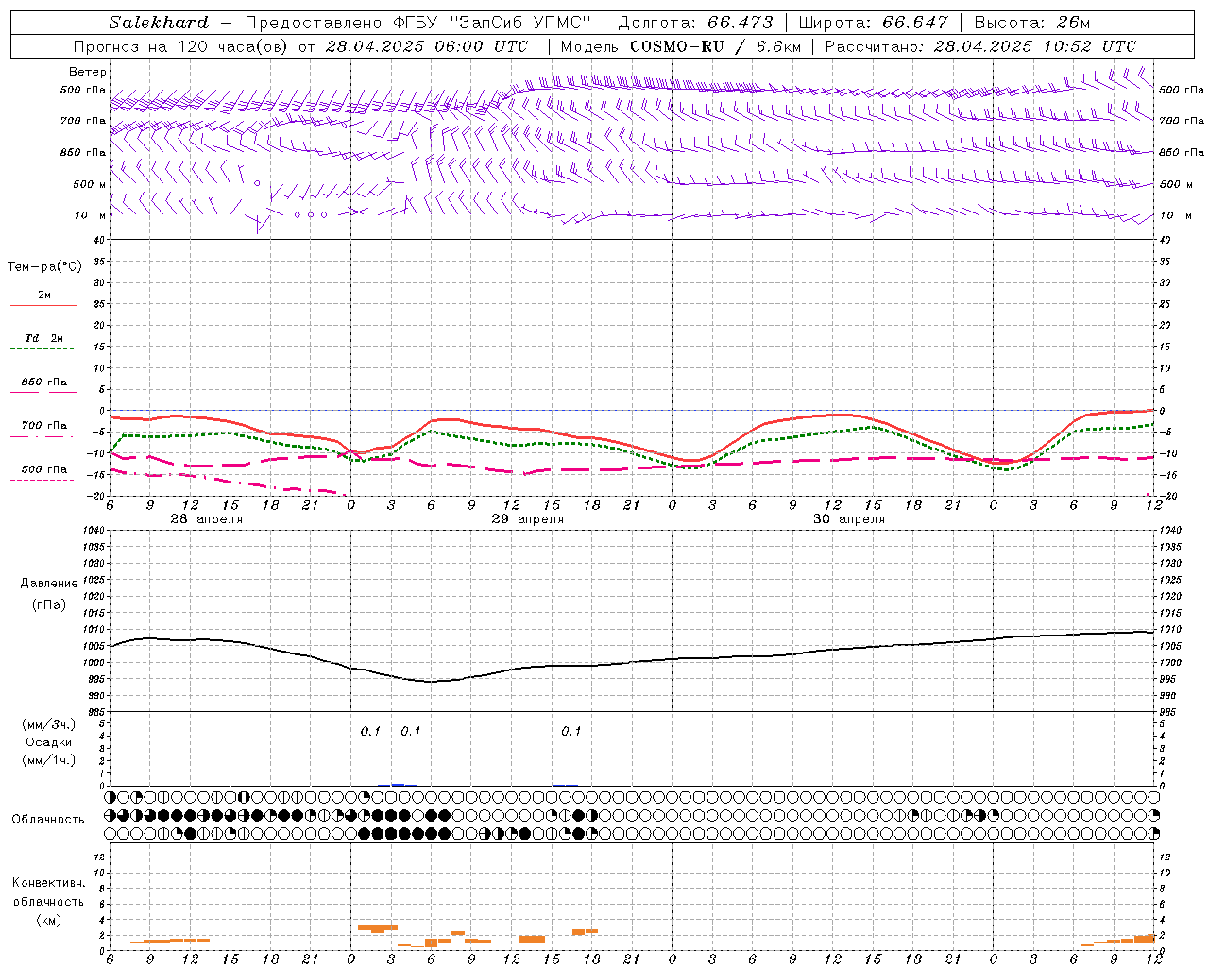Click the "Широта: 66.647" header value

pos(873,23)
